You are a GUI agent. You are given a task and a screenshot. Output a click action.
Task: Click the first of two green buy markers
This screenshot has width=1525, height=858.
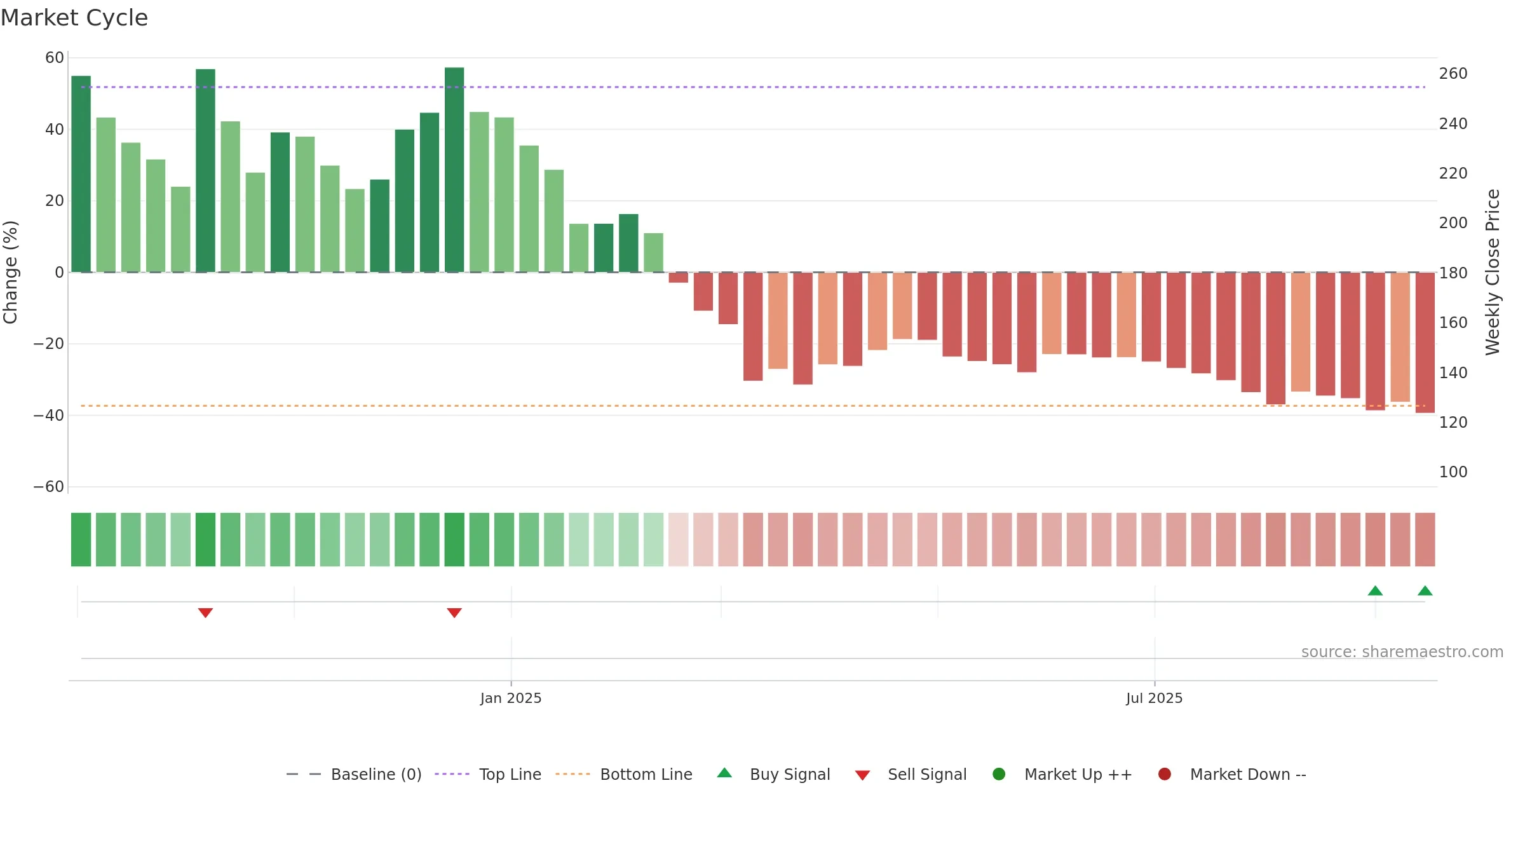[x=1375, y=590]
